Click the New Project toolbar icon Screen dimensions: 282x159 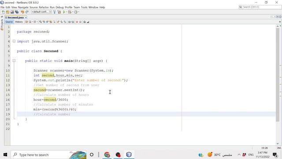[8, 12]
